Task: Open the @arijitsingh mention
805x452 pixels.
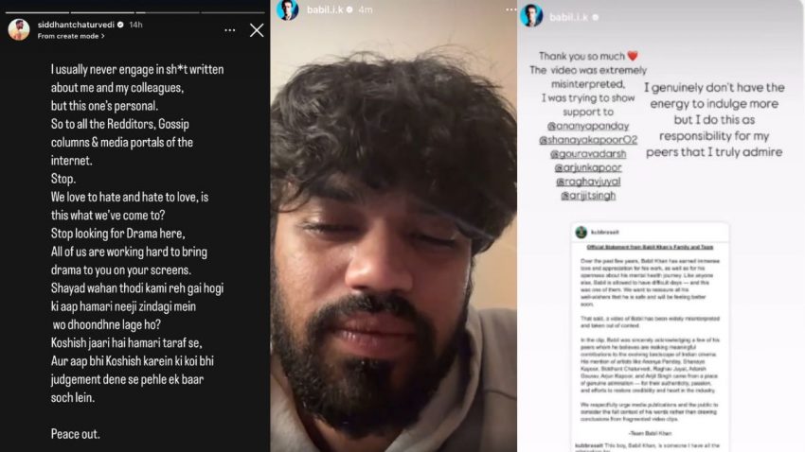Action: point(588,195)
